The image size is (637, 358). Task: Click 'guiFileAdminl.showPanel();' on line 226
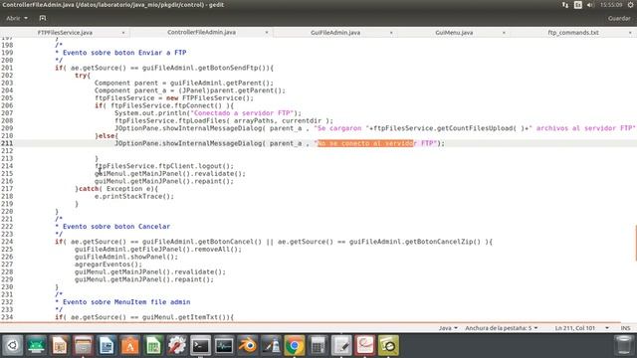126,257
